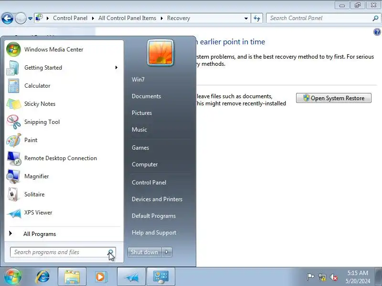
Task: Open recent pages dropdown arrow
Action: click(x=30, y=19)
